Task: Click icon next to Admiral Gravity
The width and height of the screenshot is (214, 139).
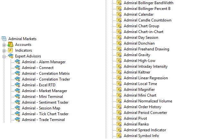Action: tap(119, 55)
